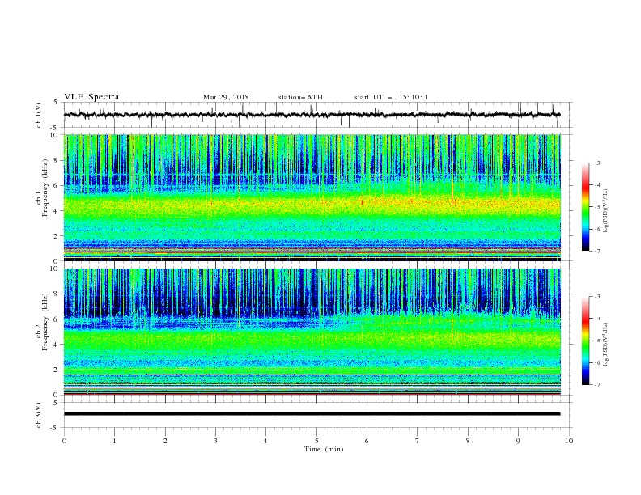Click the "VLF Spectra" title text
641x495 pixels.
91,97
